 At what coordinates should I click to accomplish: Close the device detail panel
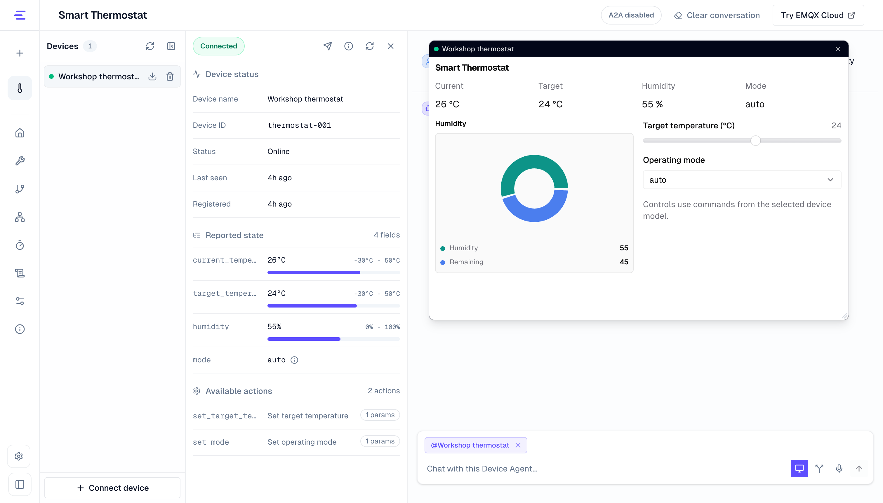point(391,46)
